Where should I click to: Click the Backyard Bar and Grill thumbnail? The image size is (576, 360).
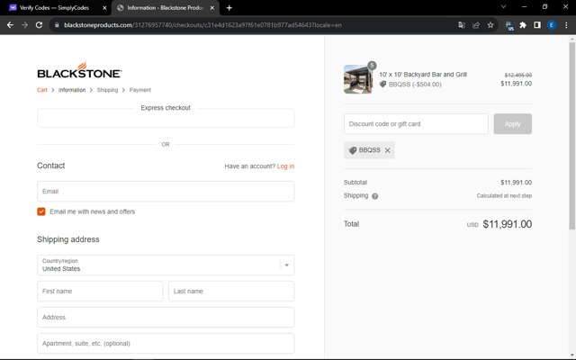[x=358, y=79]
